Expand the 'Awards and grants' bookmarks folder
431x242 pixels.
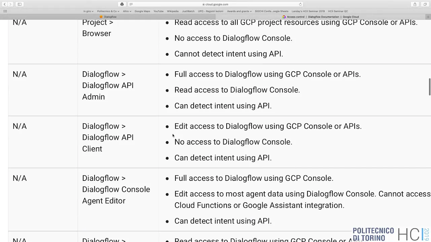click(239, 11)
